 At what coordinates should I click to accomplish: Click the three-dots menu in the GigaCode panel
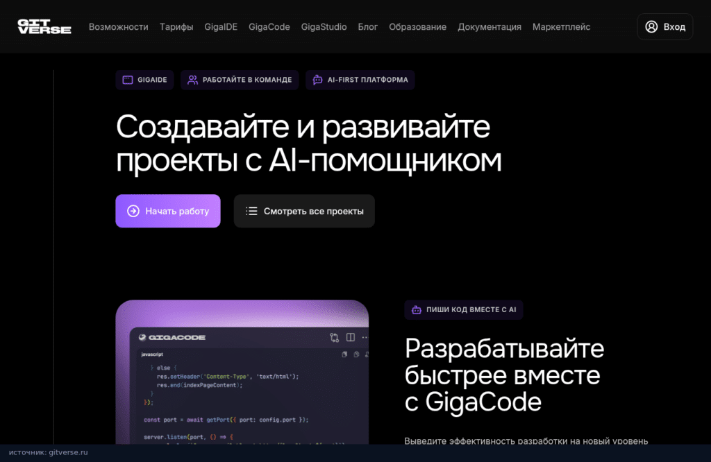[365, 337]
